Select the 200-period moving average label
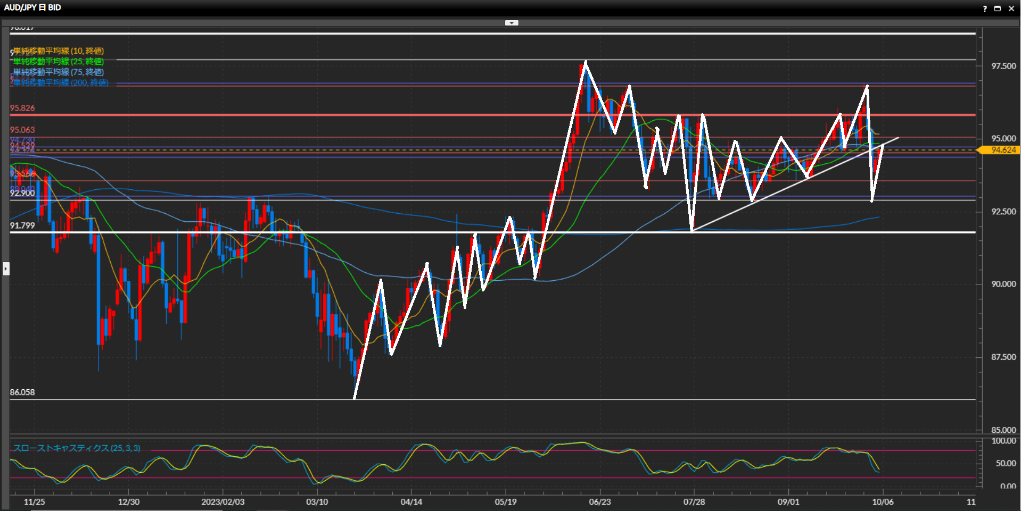Image resolution: width=1021 pixels, height=511 pixels. click(61, 83)
